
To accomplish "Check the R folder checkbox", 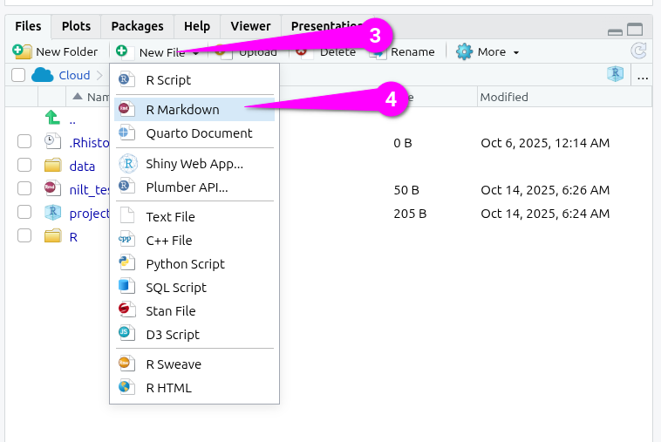I will coord(24,236).
